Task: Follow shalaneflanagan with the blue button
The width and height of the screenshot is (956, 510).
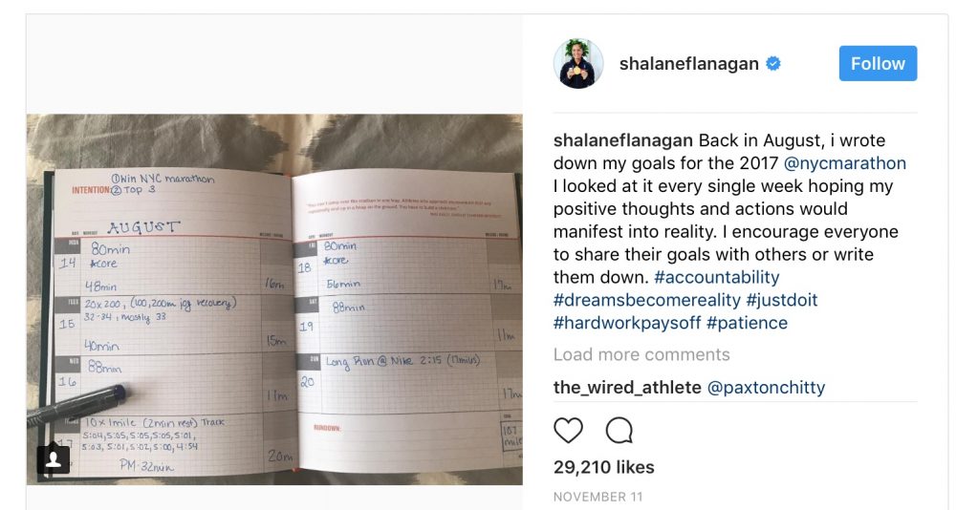Action: tap(878, 63)
